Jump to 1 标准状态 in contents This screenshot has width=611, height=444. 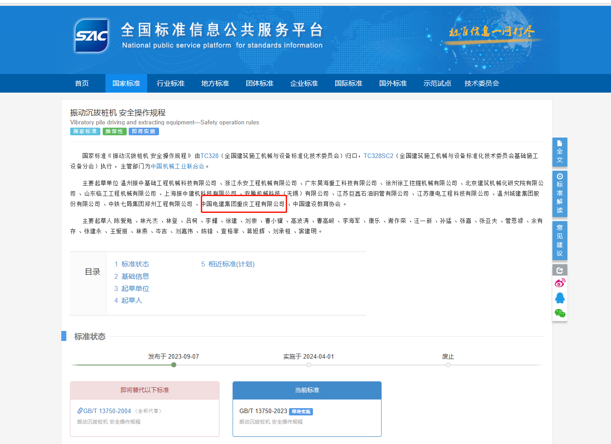coord(132,264)
